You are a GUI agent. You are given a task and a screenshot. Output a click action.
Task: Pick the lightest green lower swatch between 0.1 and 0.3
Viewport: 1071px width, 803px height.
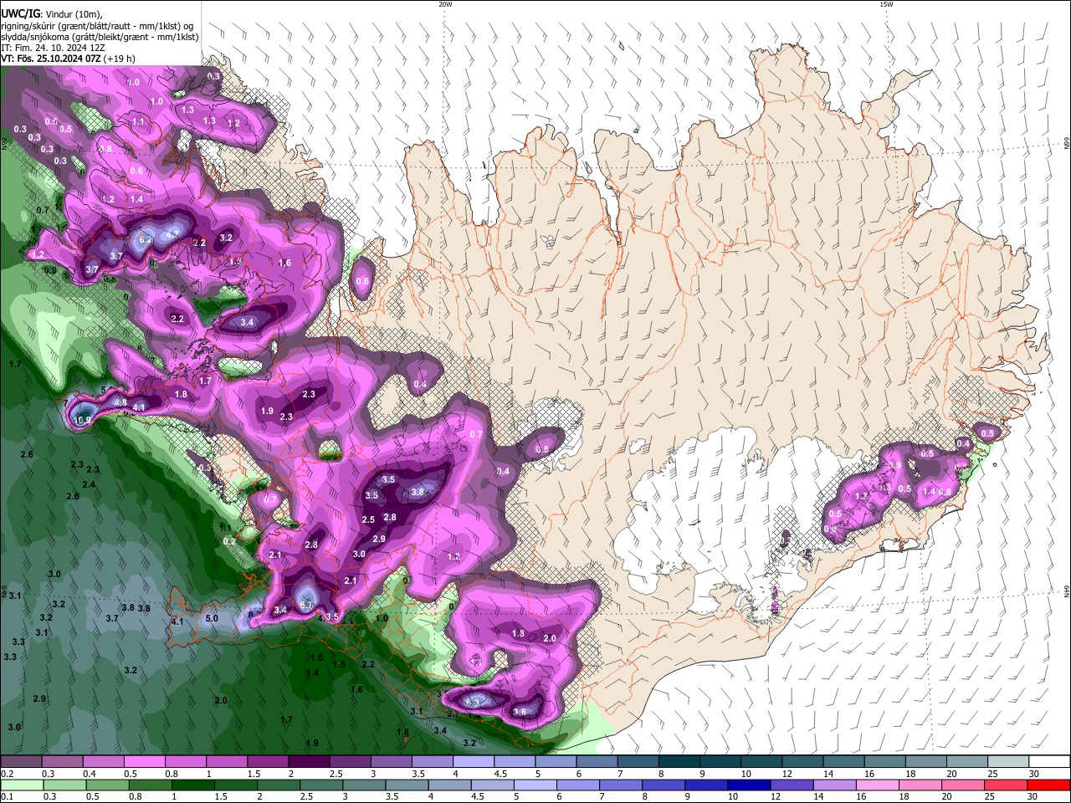(x=23, y=785)
